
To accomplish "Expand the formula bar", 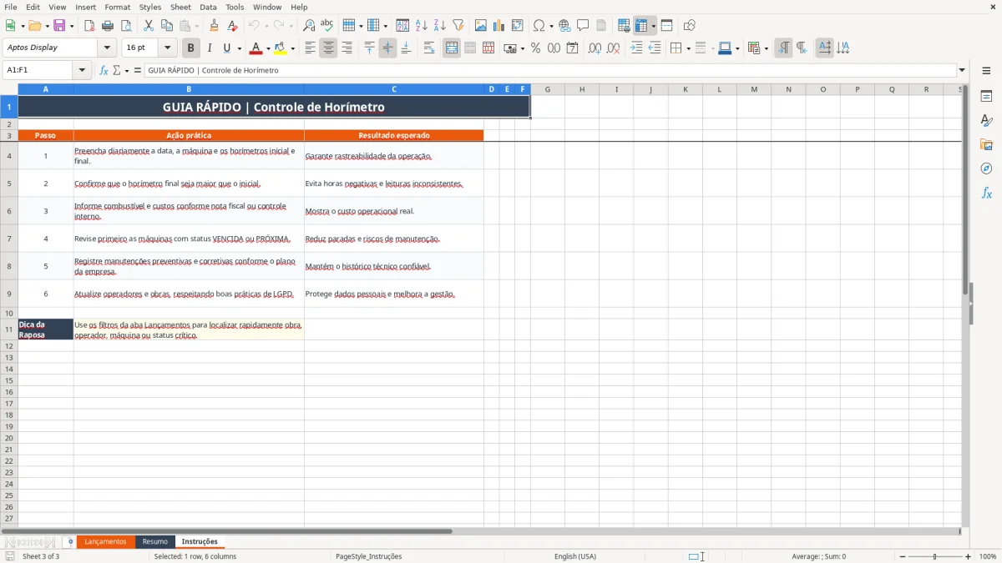I will point(962,71).
